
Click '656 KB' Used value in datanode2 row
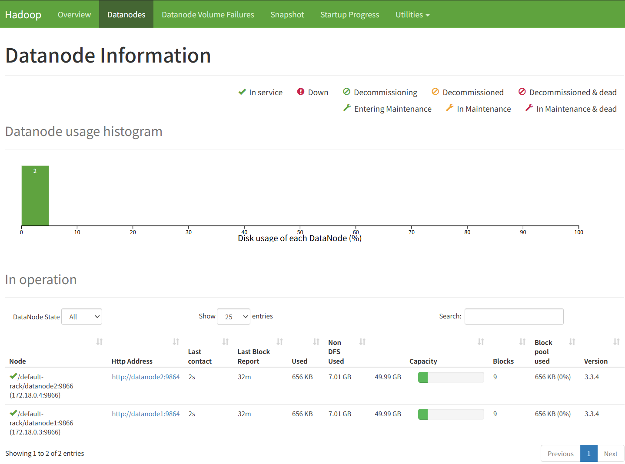pyautogui.click(x=303, y=377)
